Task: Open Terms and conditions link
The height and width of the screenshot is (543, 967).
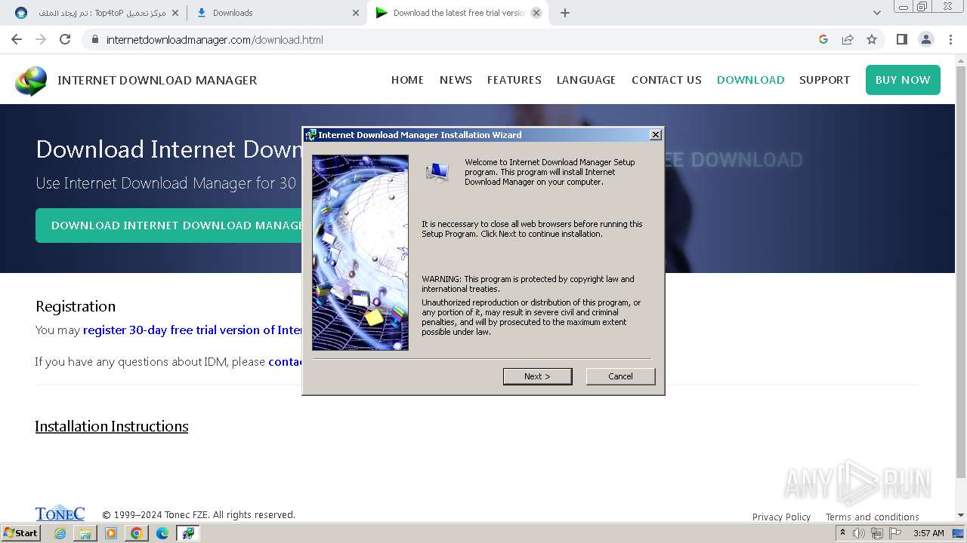Action: pyautogui.click(x=872, y=517)
